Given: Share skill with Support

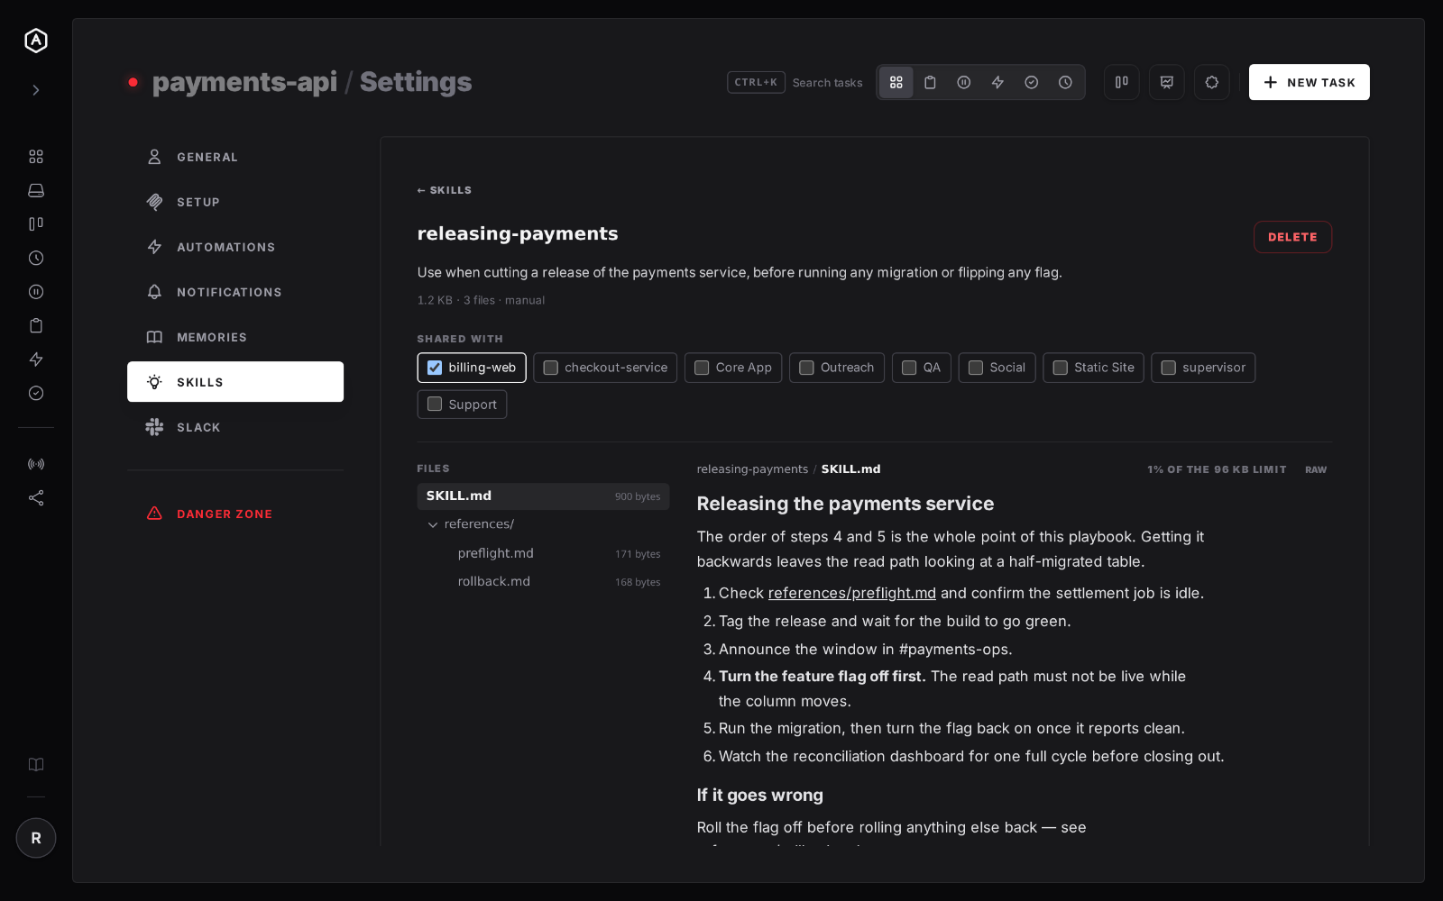Looking at the screenshot, I should (462, 405).
